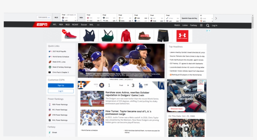This screenshot has height=140, width=257.
Task: Select Spanish Copa del Rey scoreboard tab
Action: coord(189,18)
